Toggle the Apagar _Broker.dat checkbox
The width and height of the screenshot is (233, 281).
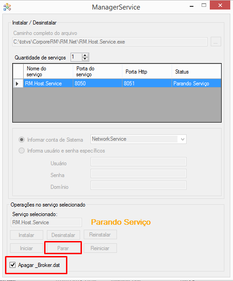[x=12, y=265]
